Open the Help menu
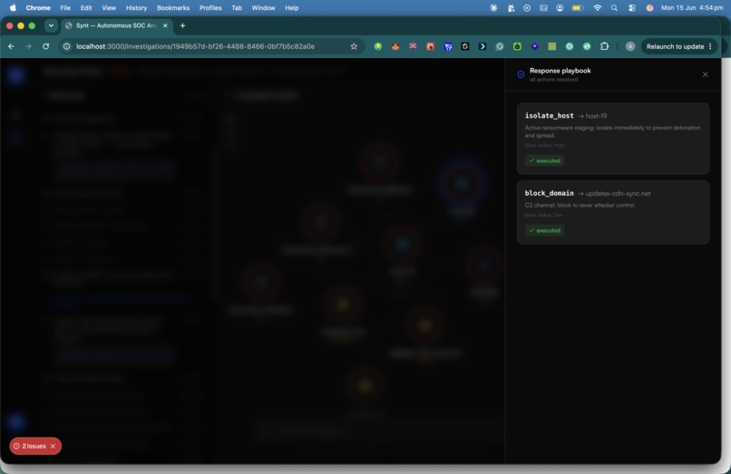 coord(292,8)
